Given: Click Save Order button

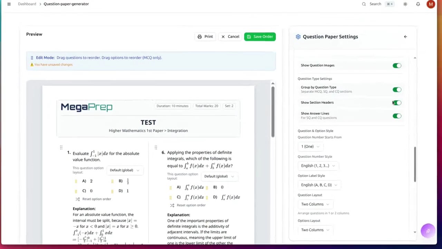Looking at the screenshot, I should [260, 37].
